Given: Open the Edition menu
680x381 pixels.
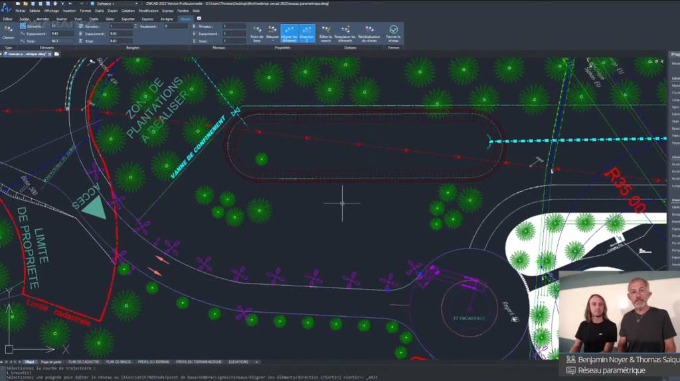Looking at the screenshot, I should click(x=35, y=11).
